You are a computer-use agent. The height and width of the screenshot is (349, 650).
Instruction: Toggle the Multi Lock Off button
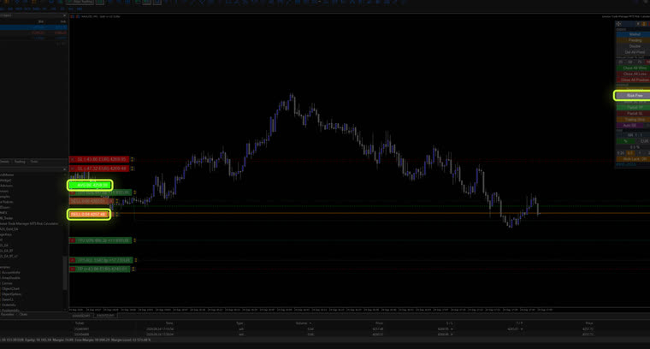(x=634, y=159)
